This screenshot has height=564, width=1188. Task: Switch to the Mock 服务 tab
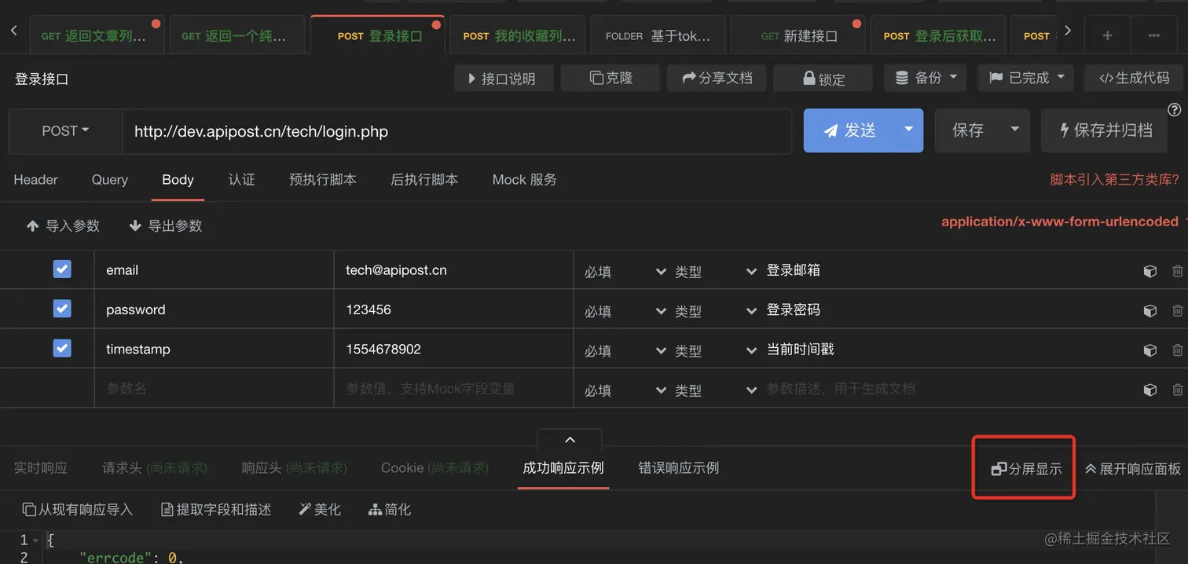coord(525,180)
